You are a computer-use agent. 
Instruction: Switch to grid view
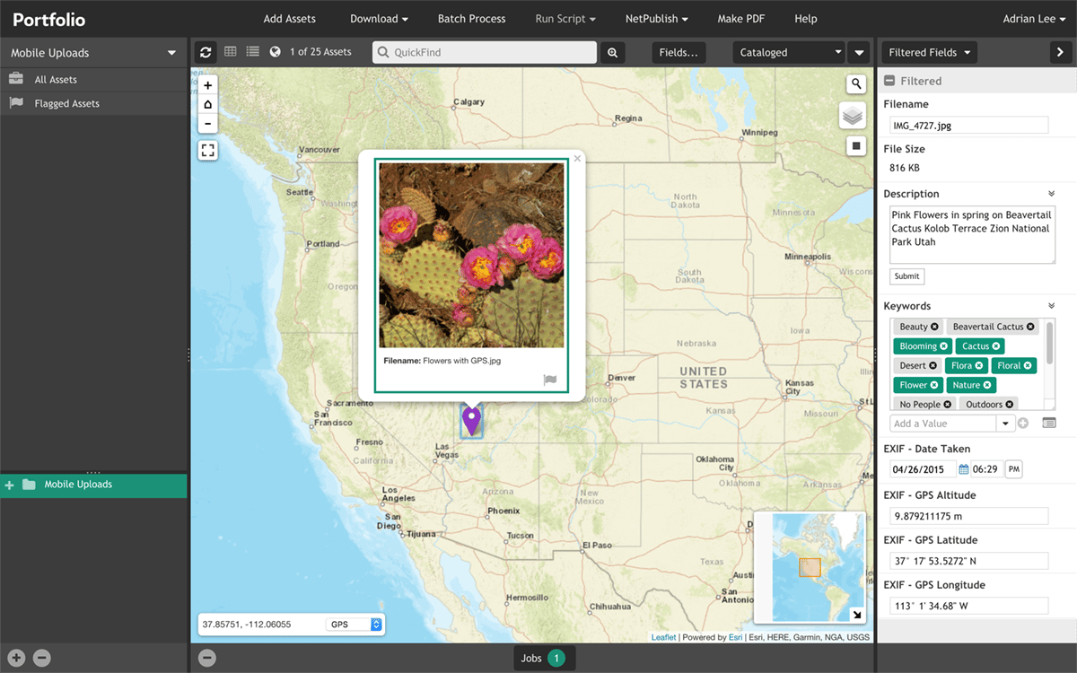[230, 52]
